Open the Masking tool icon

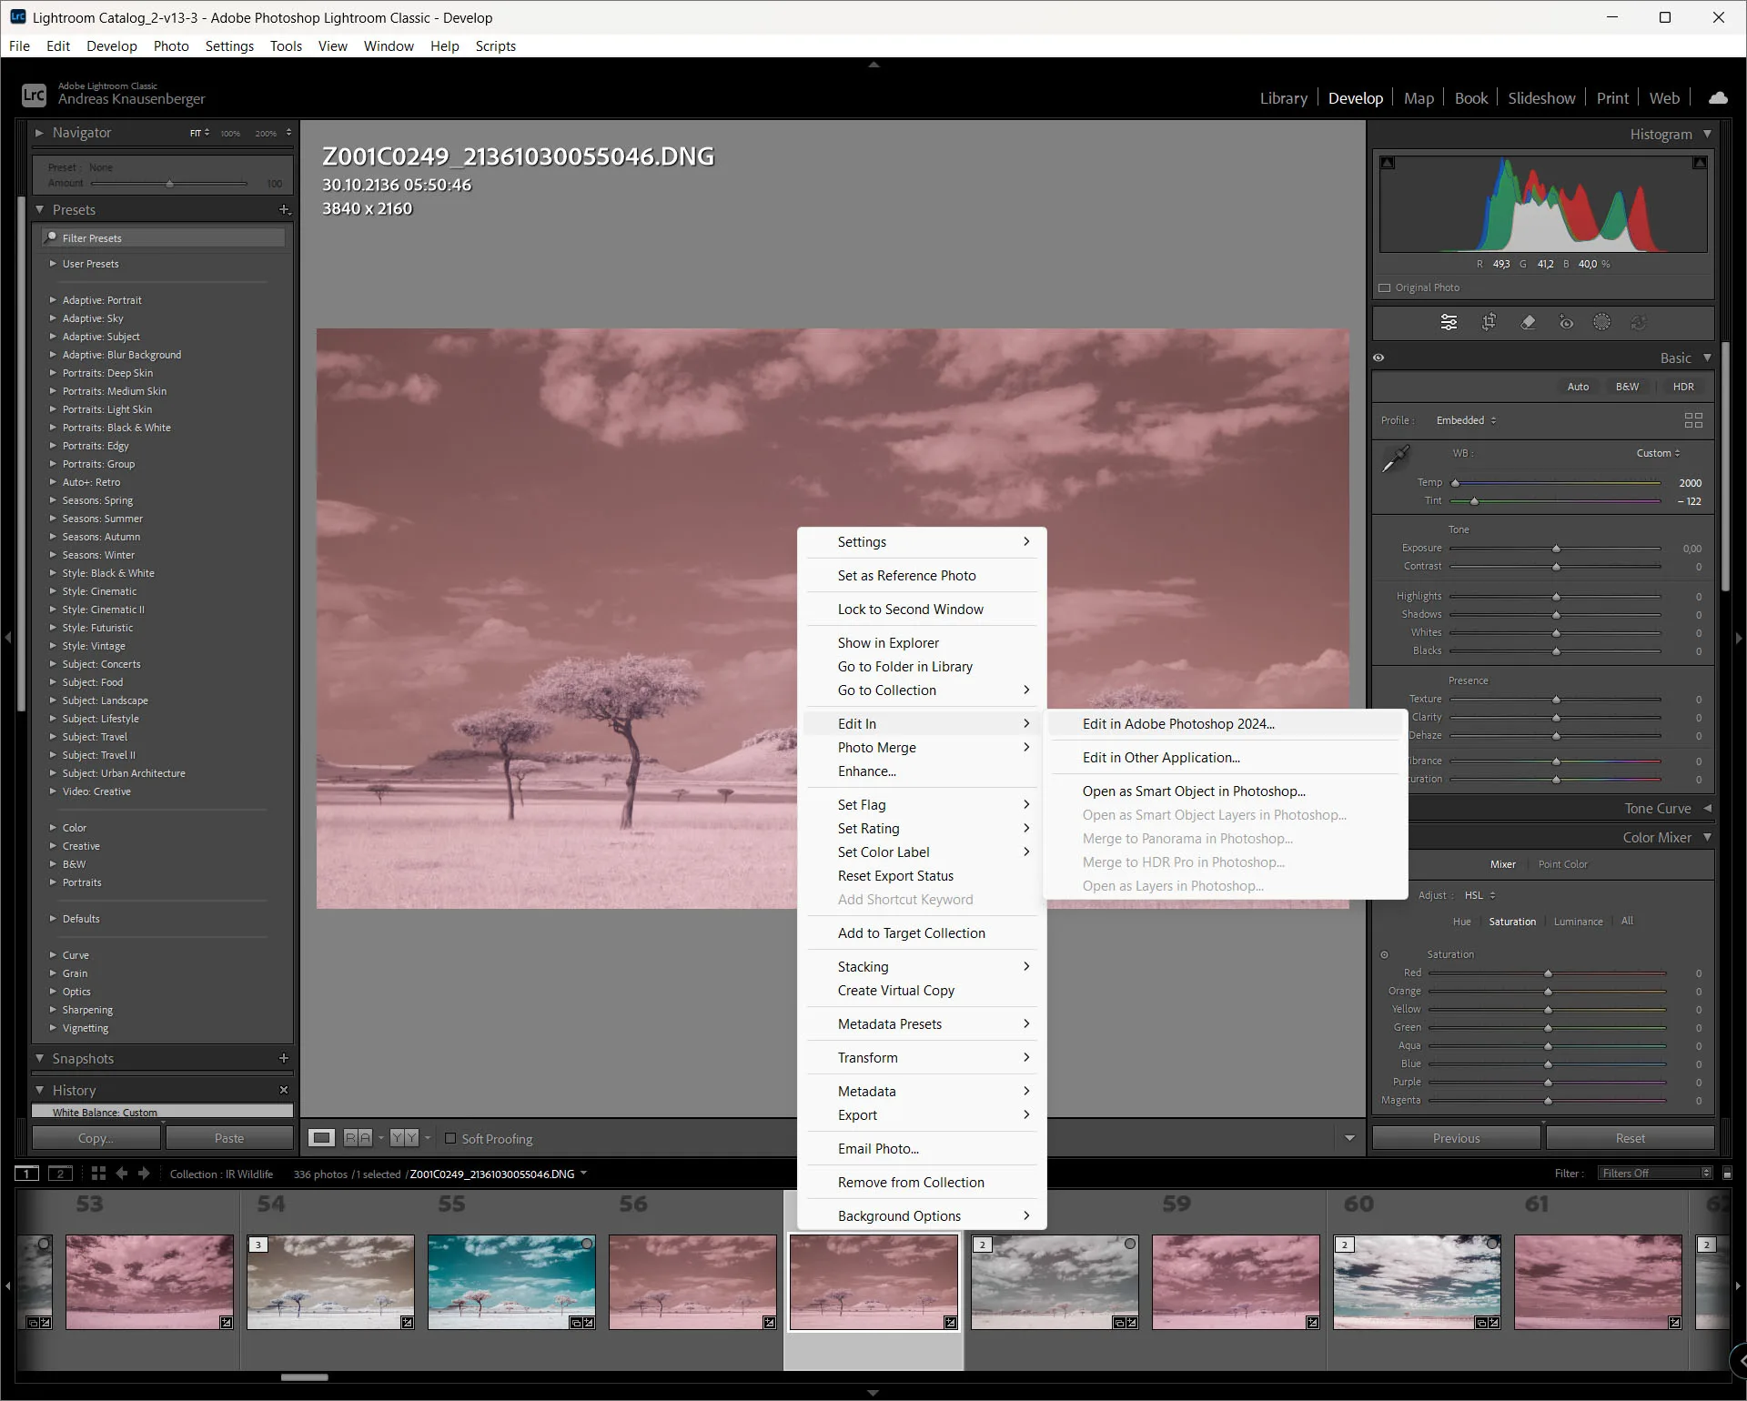(1602, 322)
